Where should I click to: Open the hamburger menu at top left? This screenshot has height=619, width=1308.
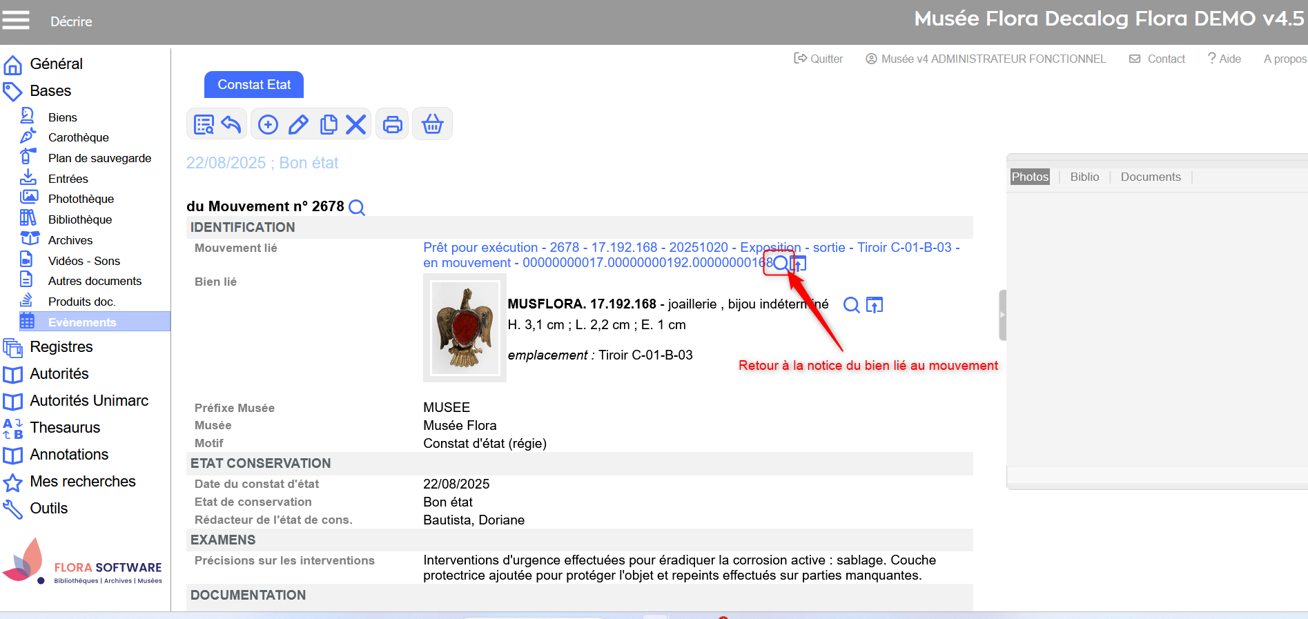pyautogui.click(x=15, y=20)
